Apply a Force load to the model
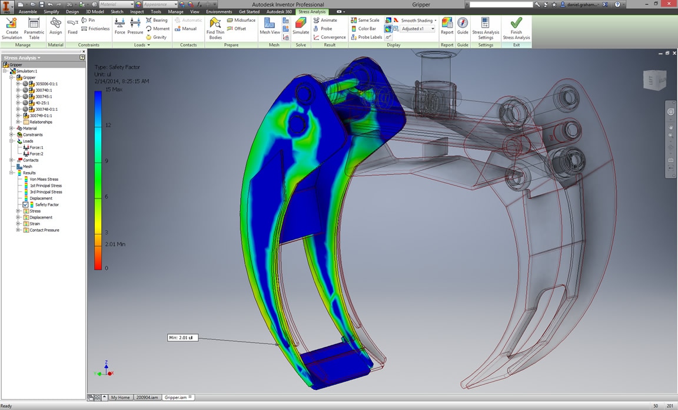This screenshot has height=410, width=678. click(119, 26)
